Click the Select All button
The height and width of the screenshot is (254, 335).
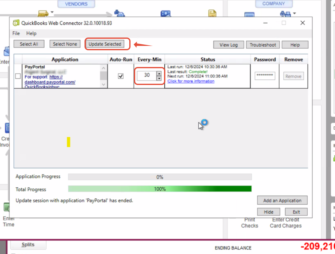pyautogui.click(x=29, y=44)
